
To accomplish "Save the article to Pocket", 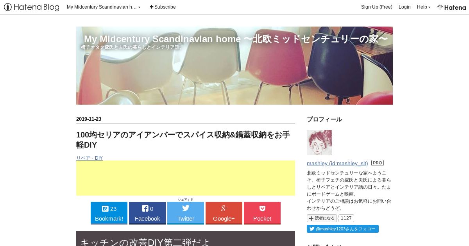I will click(262, 213).
